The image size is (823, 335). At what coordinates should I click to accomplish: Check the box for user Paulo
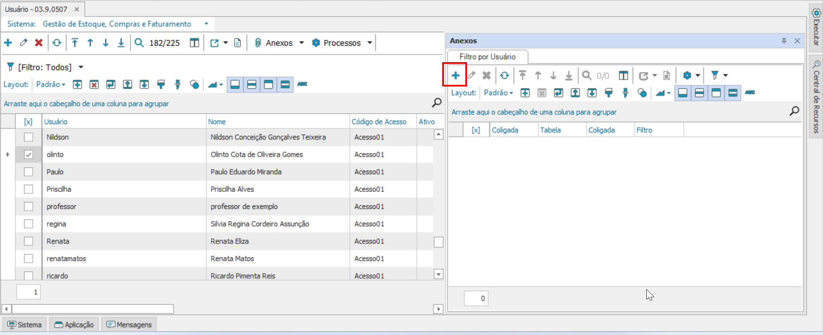pos(28,172)
